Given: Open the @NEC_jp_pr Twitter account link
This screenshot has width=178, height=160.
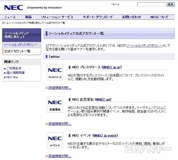Looking at the screenshot, I should [112, 67].
